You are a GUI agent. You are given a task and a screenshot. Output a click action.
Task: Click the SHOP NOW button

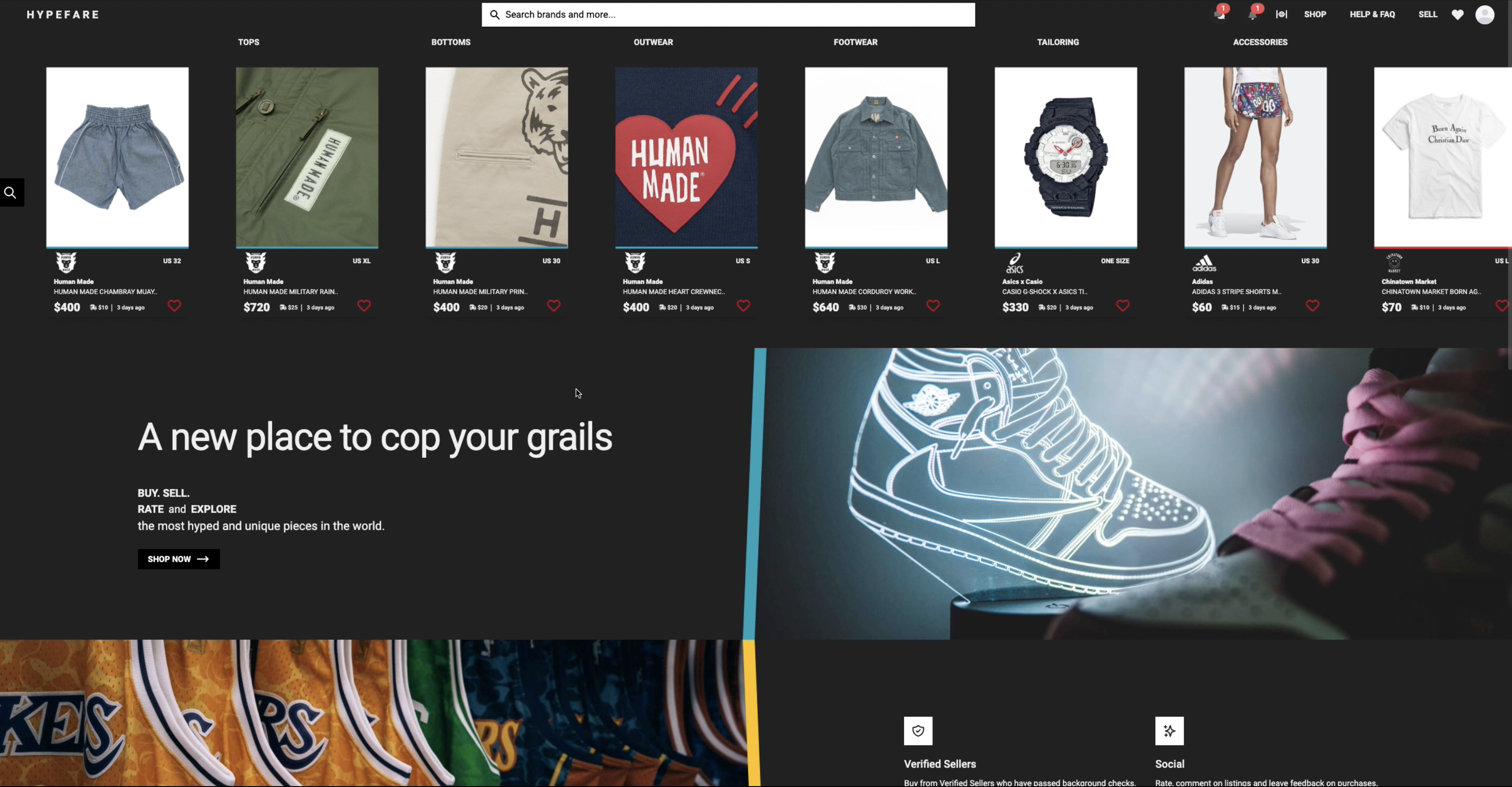[179, 559]
